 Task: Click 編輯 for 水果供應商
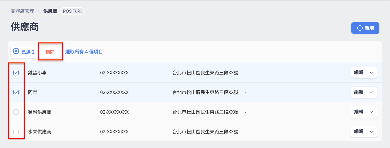click(359, 132)
